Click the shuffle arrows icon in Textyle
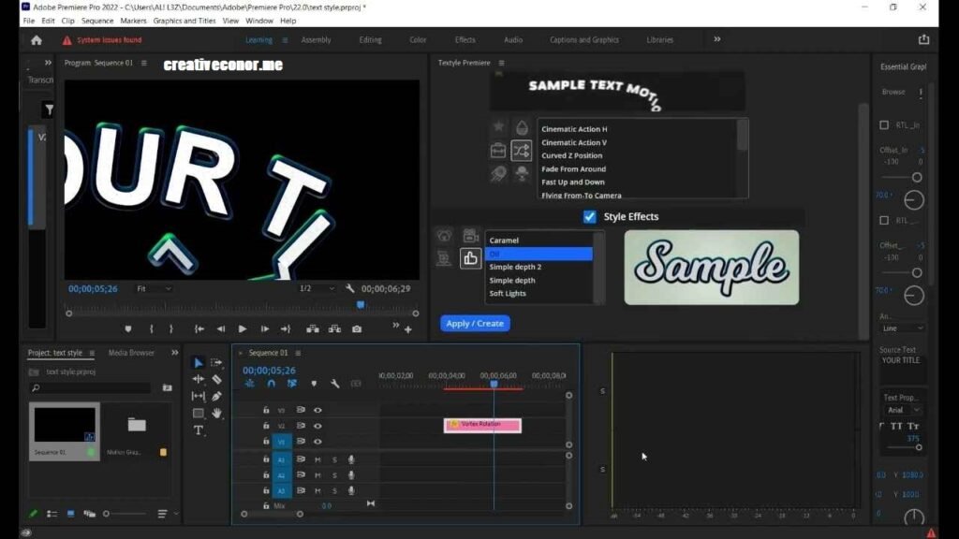The width and height of the screenshot is (959, 539). 521,151
